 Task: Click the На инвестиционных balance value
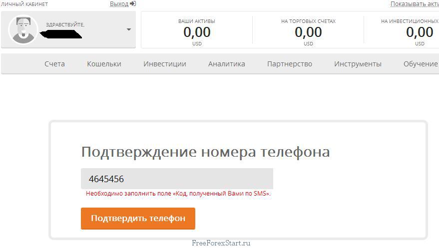pos(419,32)
